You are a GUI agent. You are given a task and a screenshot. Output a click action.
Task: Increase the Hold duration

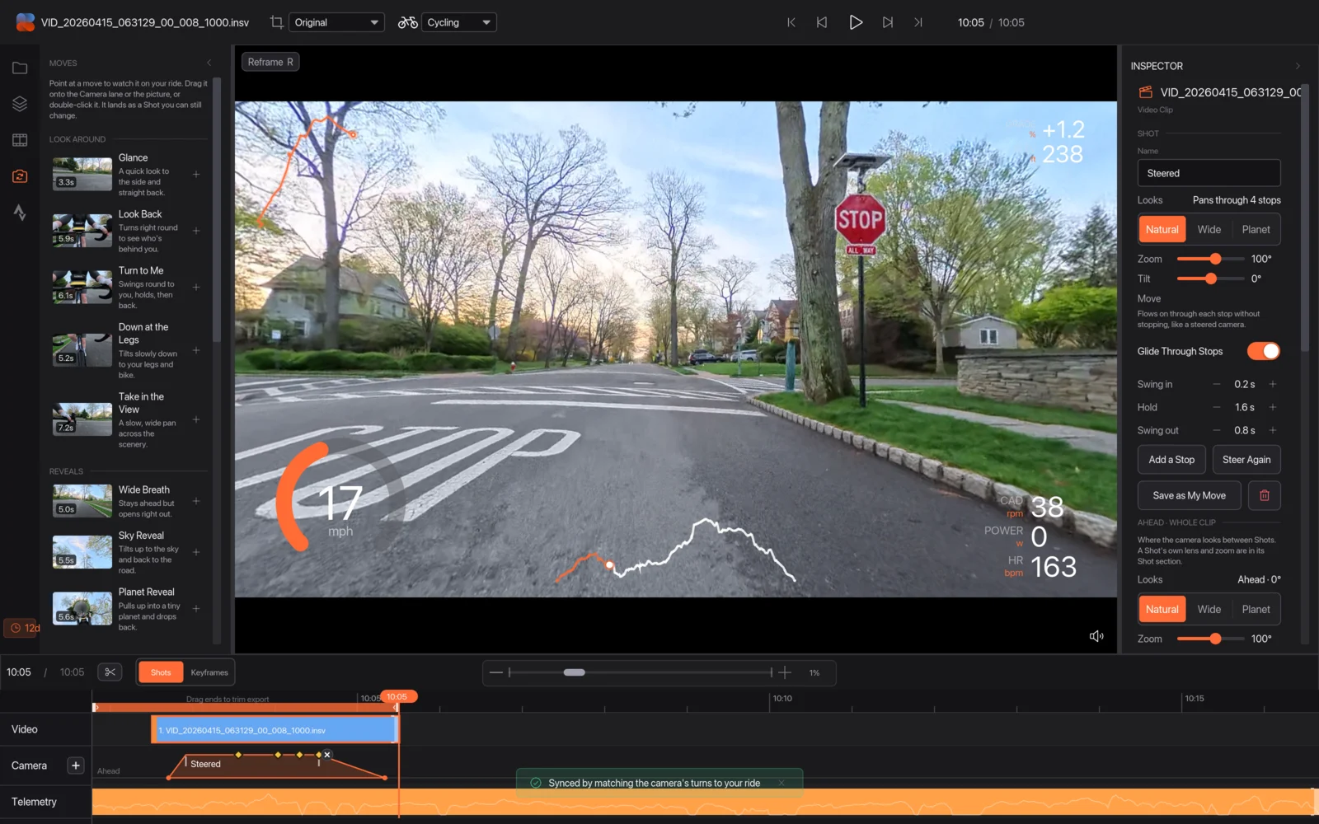tap(1273, 407)
